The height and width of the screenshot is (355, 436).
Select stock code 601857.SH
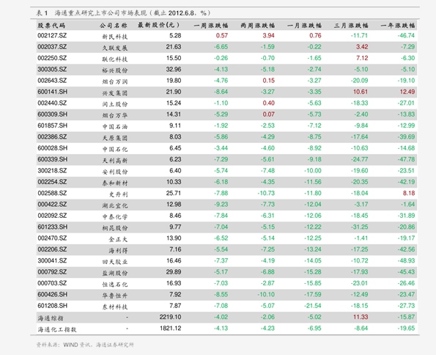point(53,125)
